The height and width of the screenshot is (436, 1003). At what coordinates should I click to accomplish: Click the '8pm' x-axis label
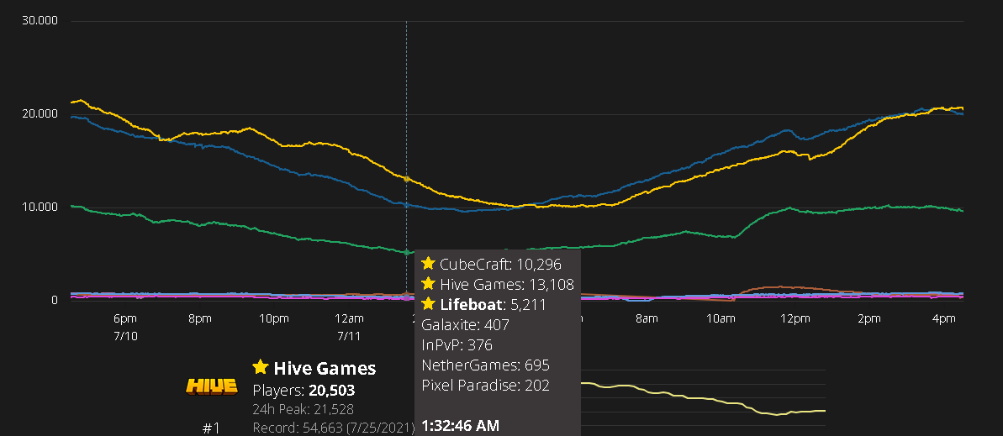(x=199, y=318)
